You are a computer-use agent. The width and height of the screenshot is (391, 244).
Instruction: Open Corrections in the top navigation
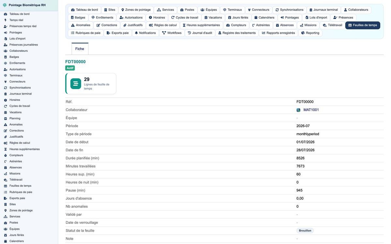(107, 25)
